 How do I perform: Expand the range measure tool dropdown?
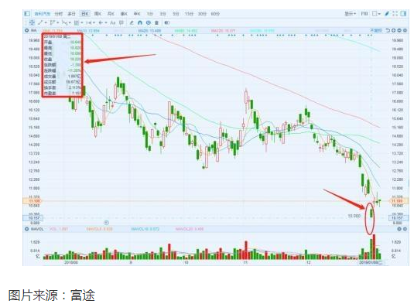(x=94, y=23)
